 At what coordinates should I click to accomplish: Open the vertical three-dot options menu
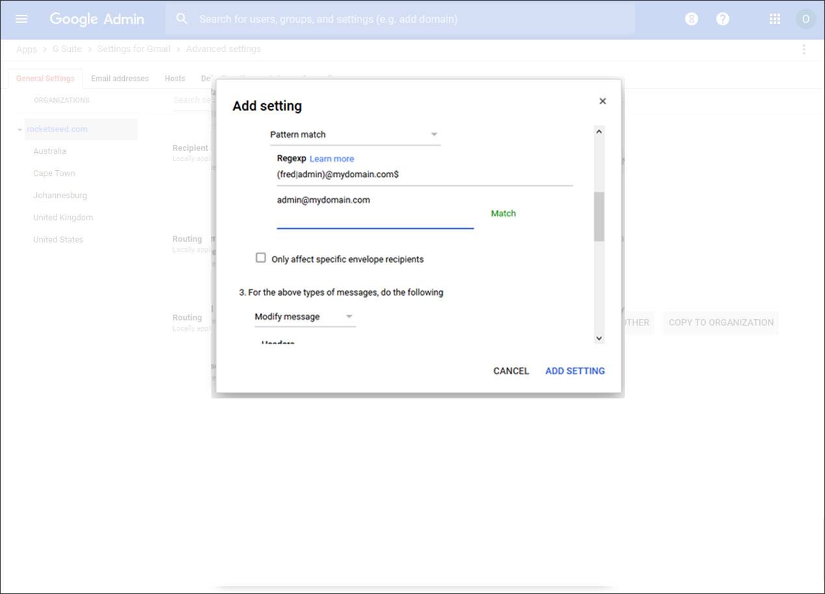(x=804, y=49)
